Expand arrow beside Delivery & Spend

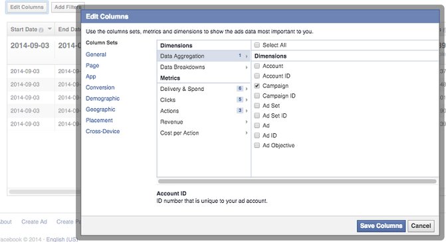247,89
